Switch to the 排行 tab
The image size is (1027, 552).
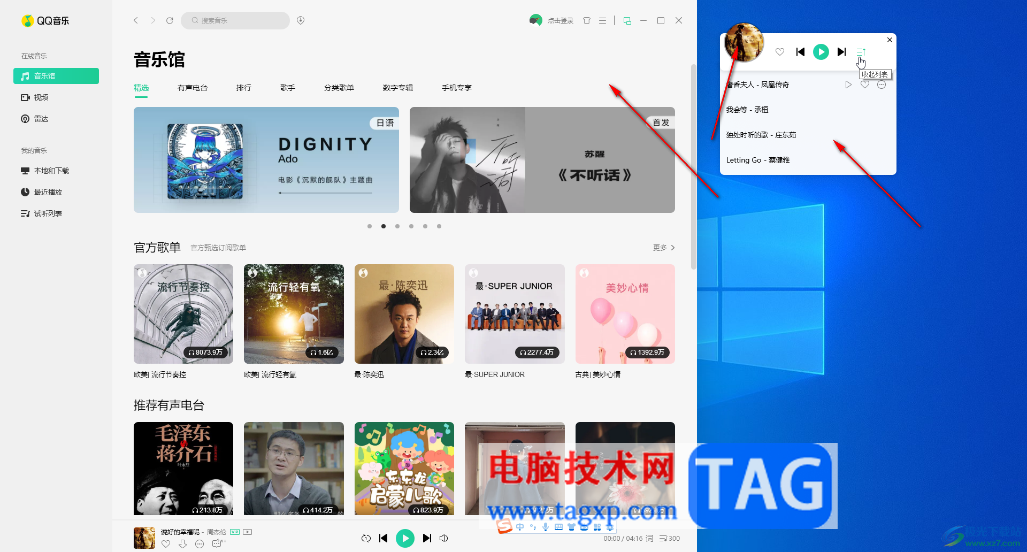(244, 88)
